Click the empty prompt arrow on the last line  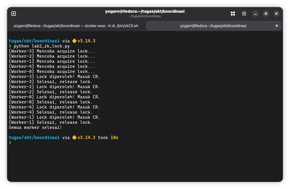[x=10, y=143]
